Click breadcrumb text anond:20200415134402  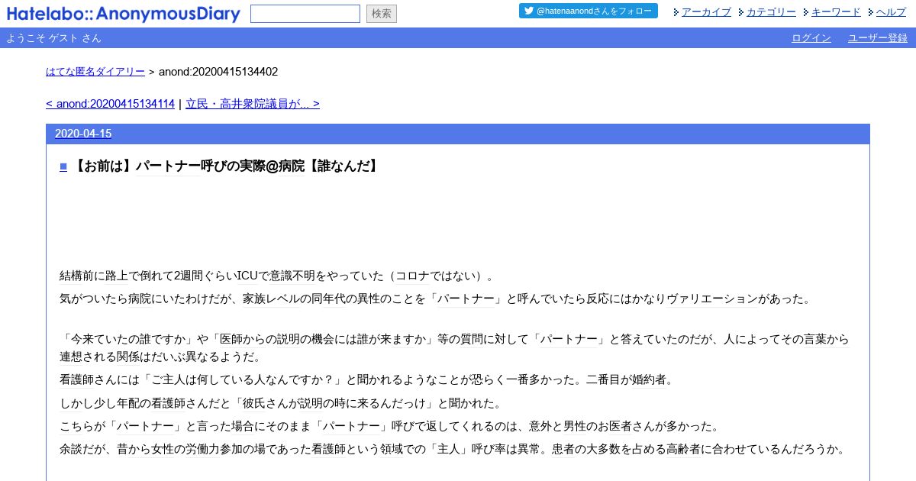click(x=218, y=72)
